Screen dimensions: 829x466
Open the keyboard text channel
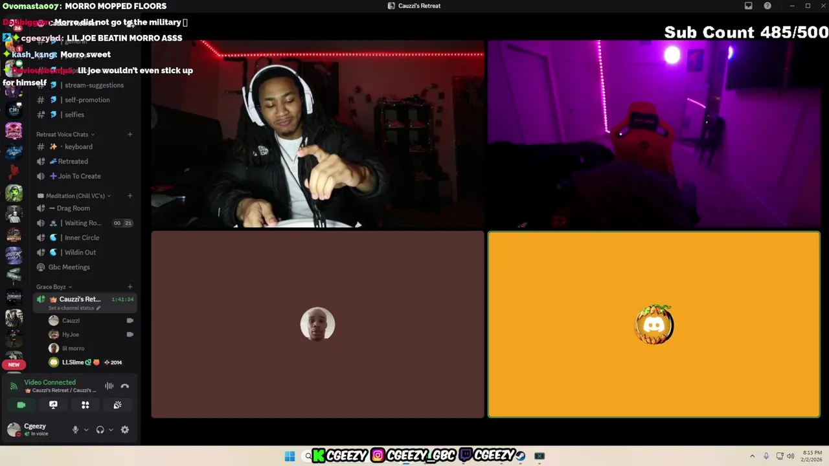coord(85,147)
